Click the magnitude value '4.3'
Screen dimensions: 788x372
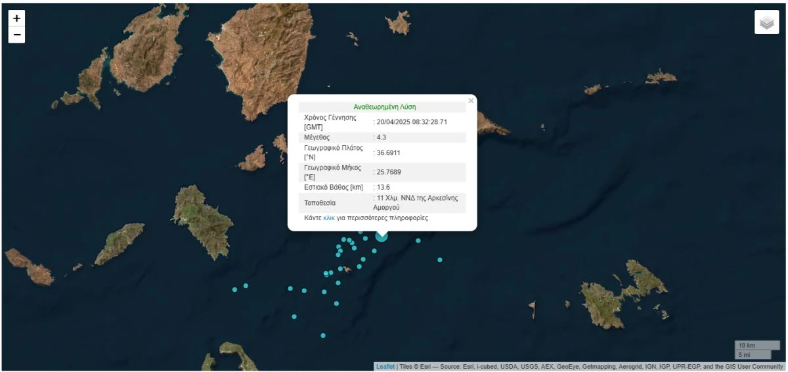click(x=382, y=137)
